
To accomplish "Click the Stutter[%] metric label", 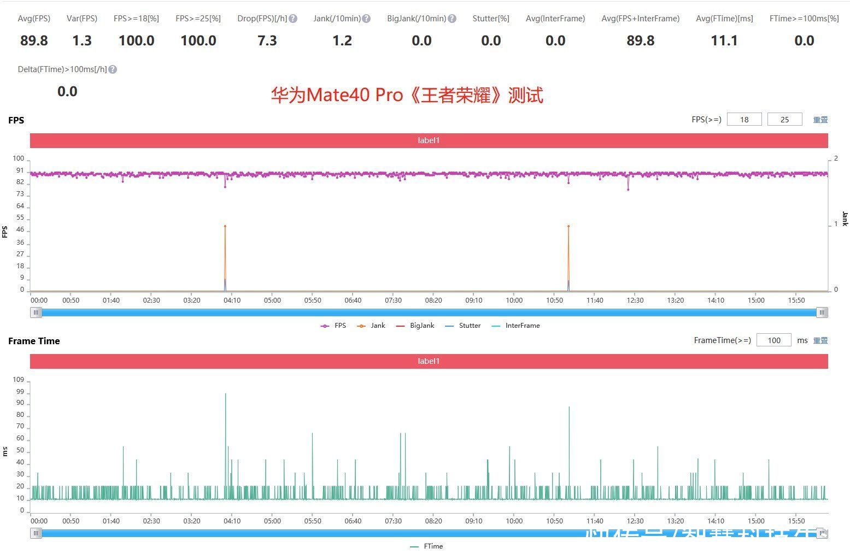I will [x=491, y=19].
